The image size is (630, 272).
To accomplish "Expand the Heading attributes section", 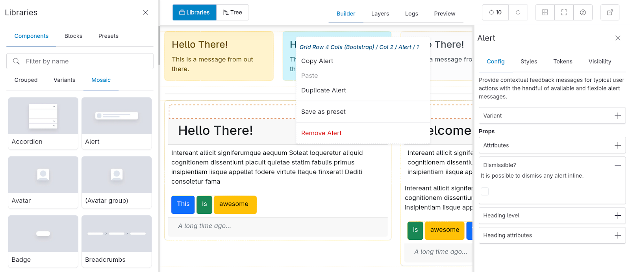I will (552, 235).
